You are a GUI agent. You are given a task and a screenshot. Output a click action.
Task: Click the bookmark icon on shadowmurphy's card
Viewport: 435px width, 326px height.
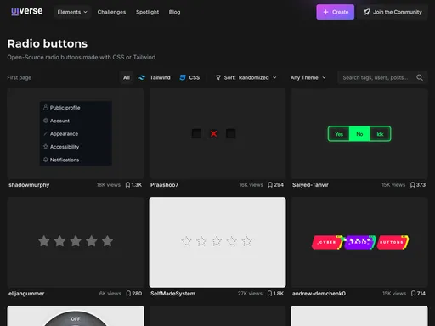[x=127, y=185]
